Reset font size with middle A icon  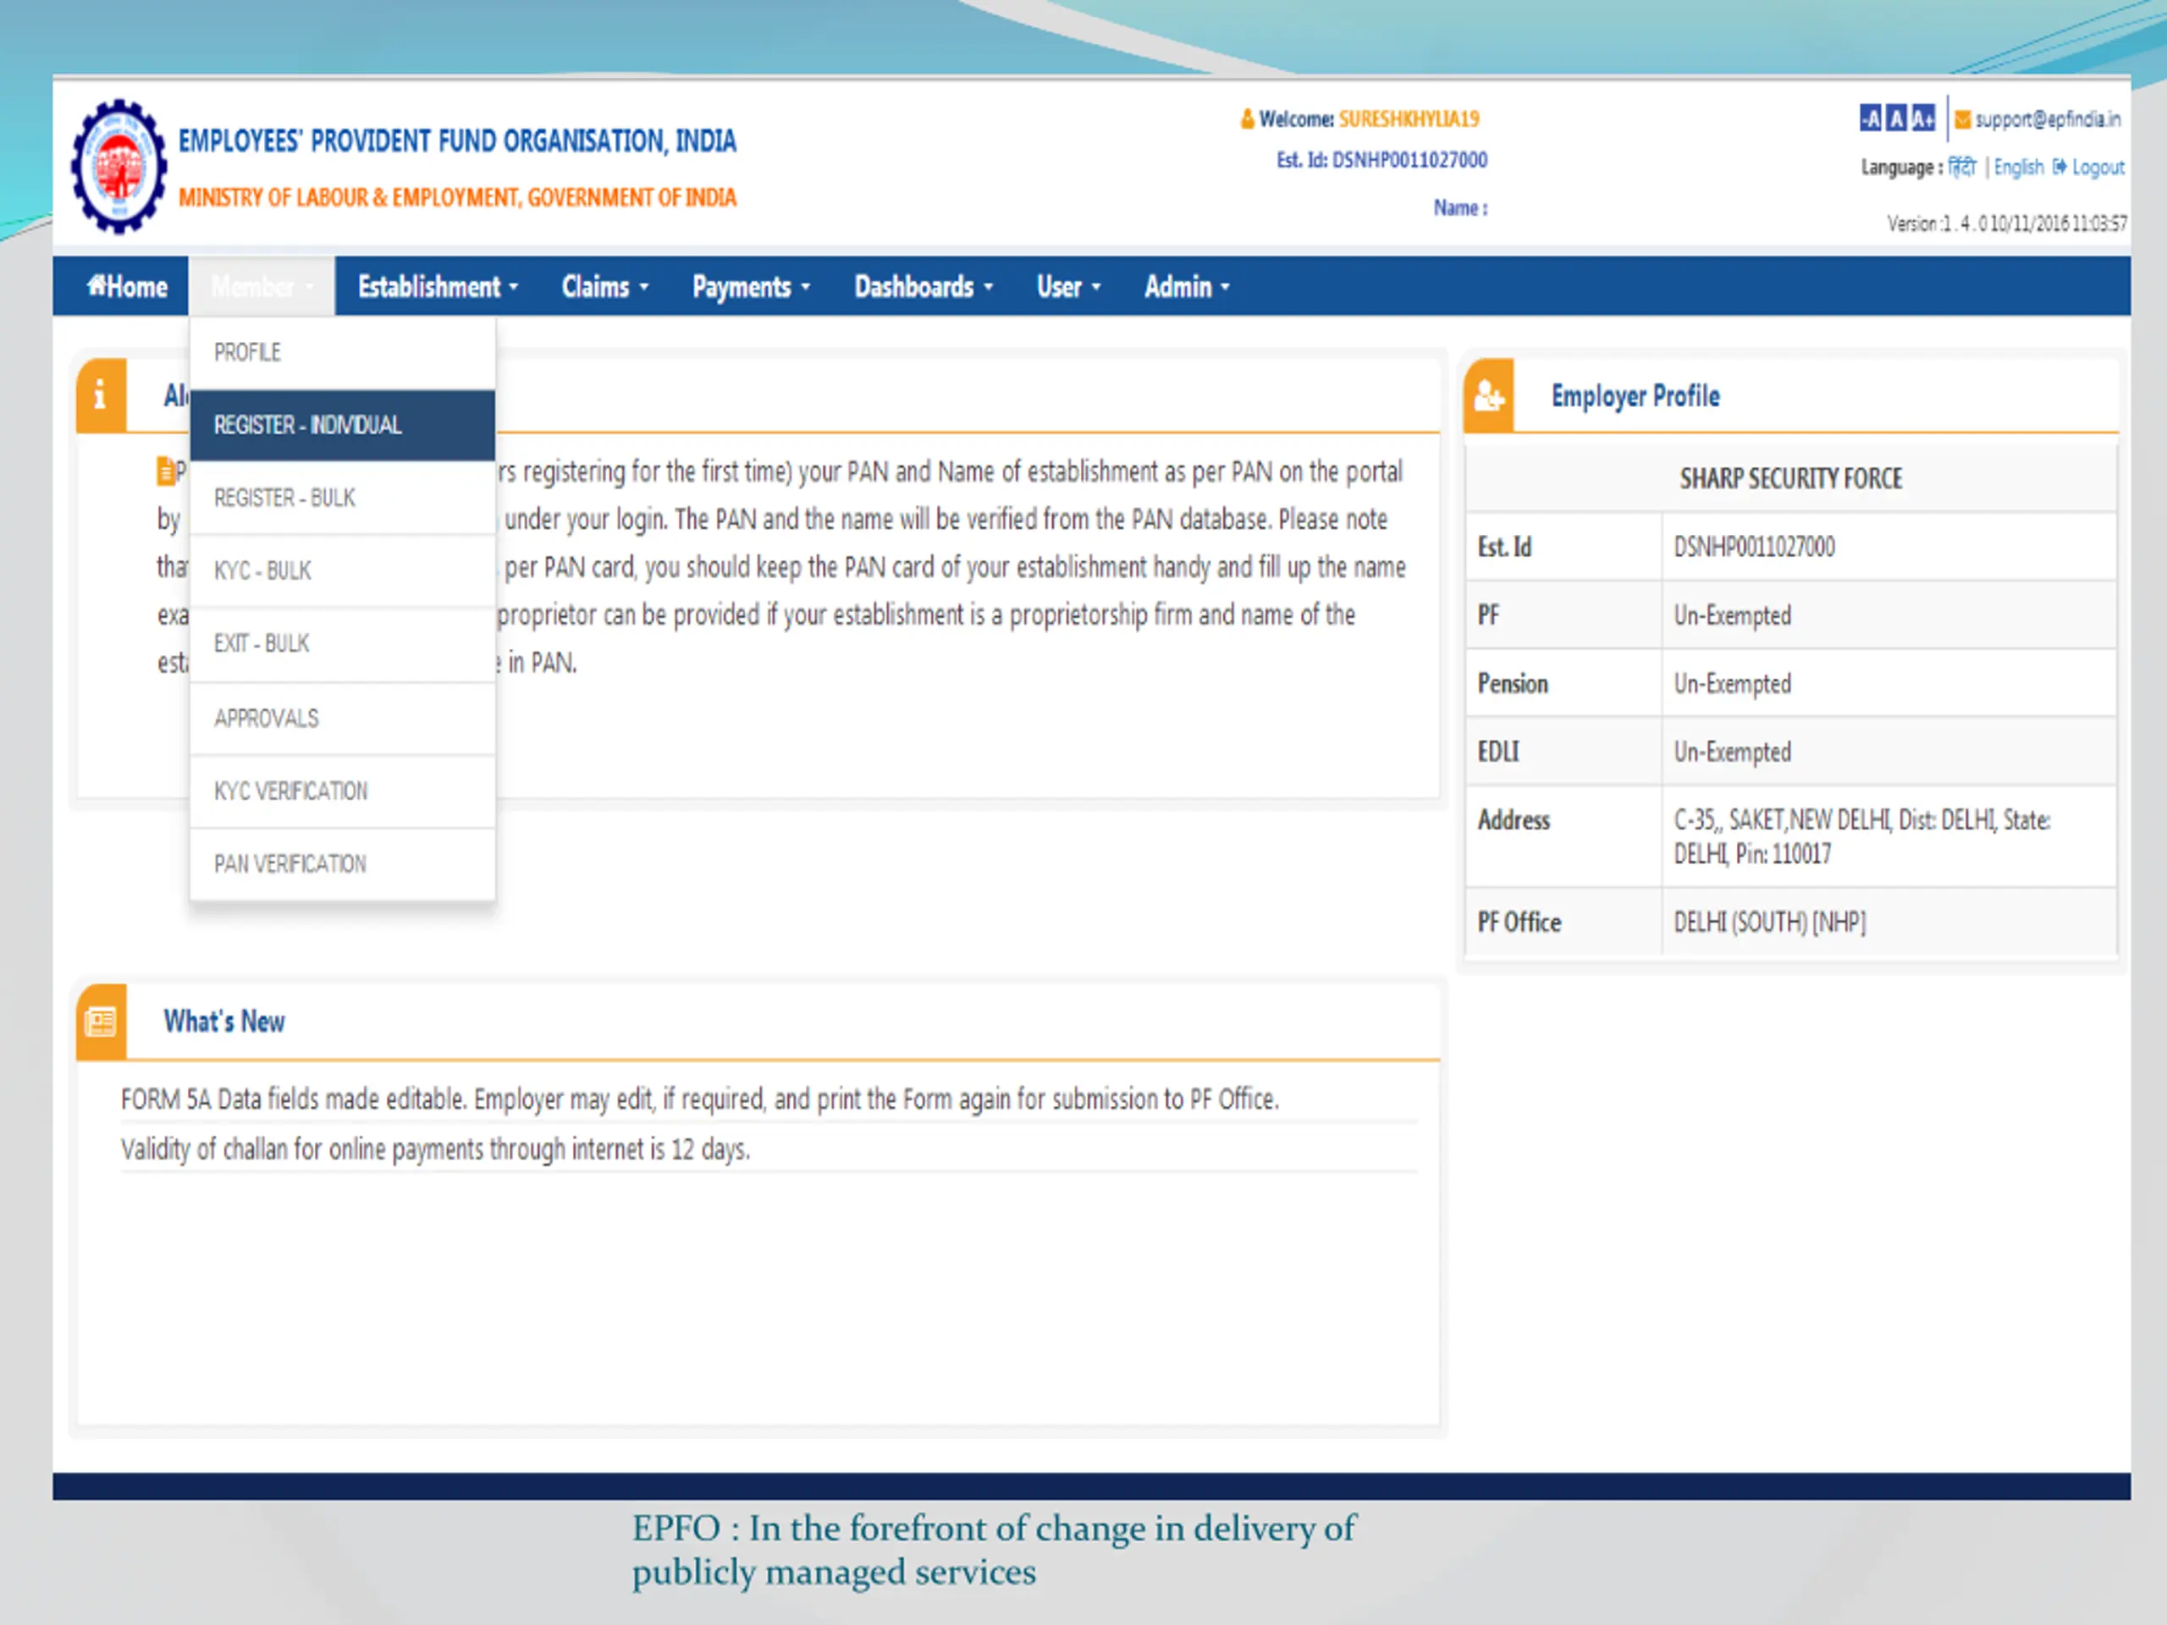(x=1897, y=118)
